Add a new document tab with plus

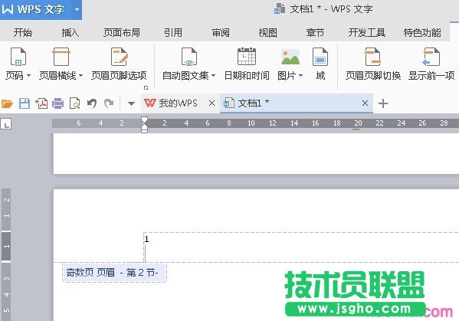383,103
